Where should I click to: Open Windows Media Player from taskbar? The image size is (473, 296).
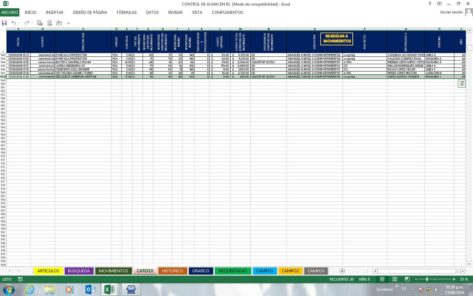[x=69, y=289]
